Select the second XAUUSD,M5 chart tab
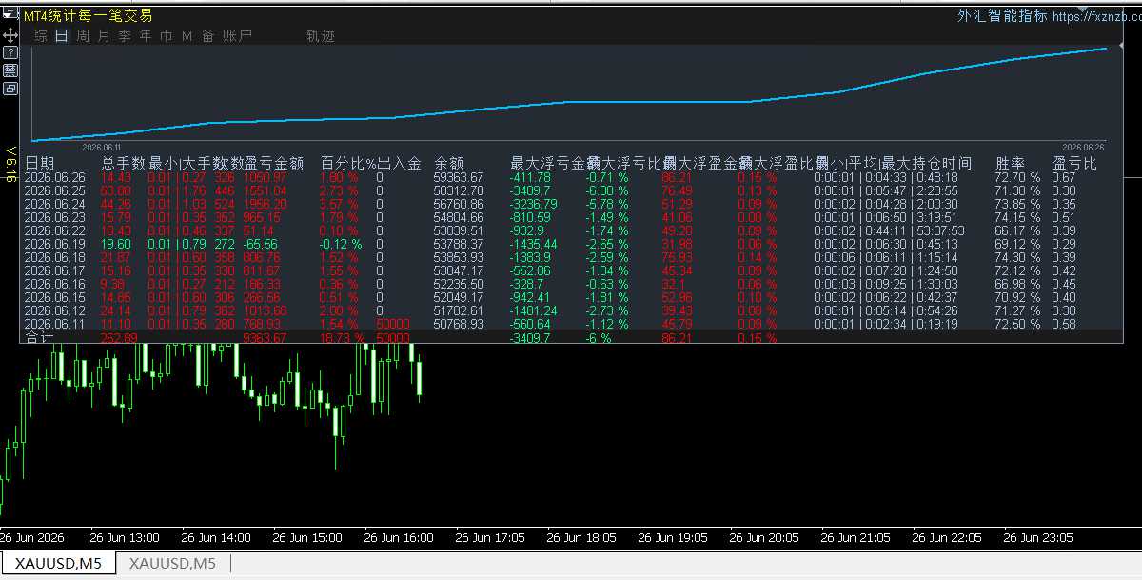The image size is (1142, 580). [172, 564]
